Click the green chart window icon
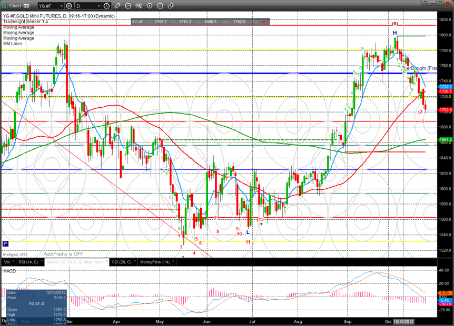 click(5, 6)
